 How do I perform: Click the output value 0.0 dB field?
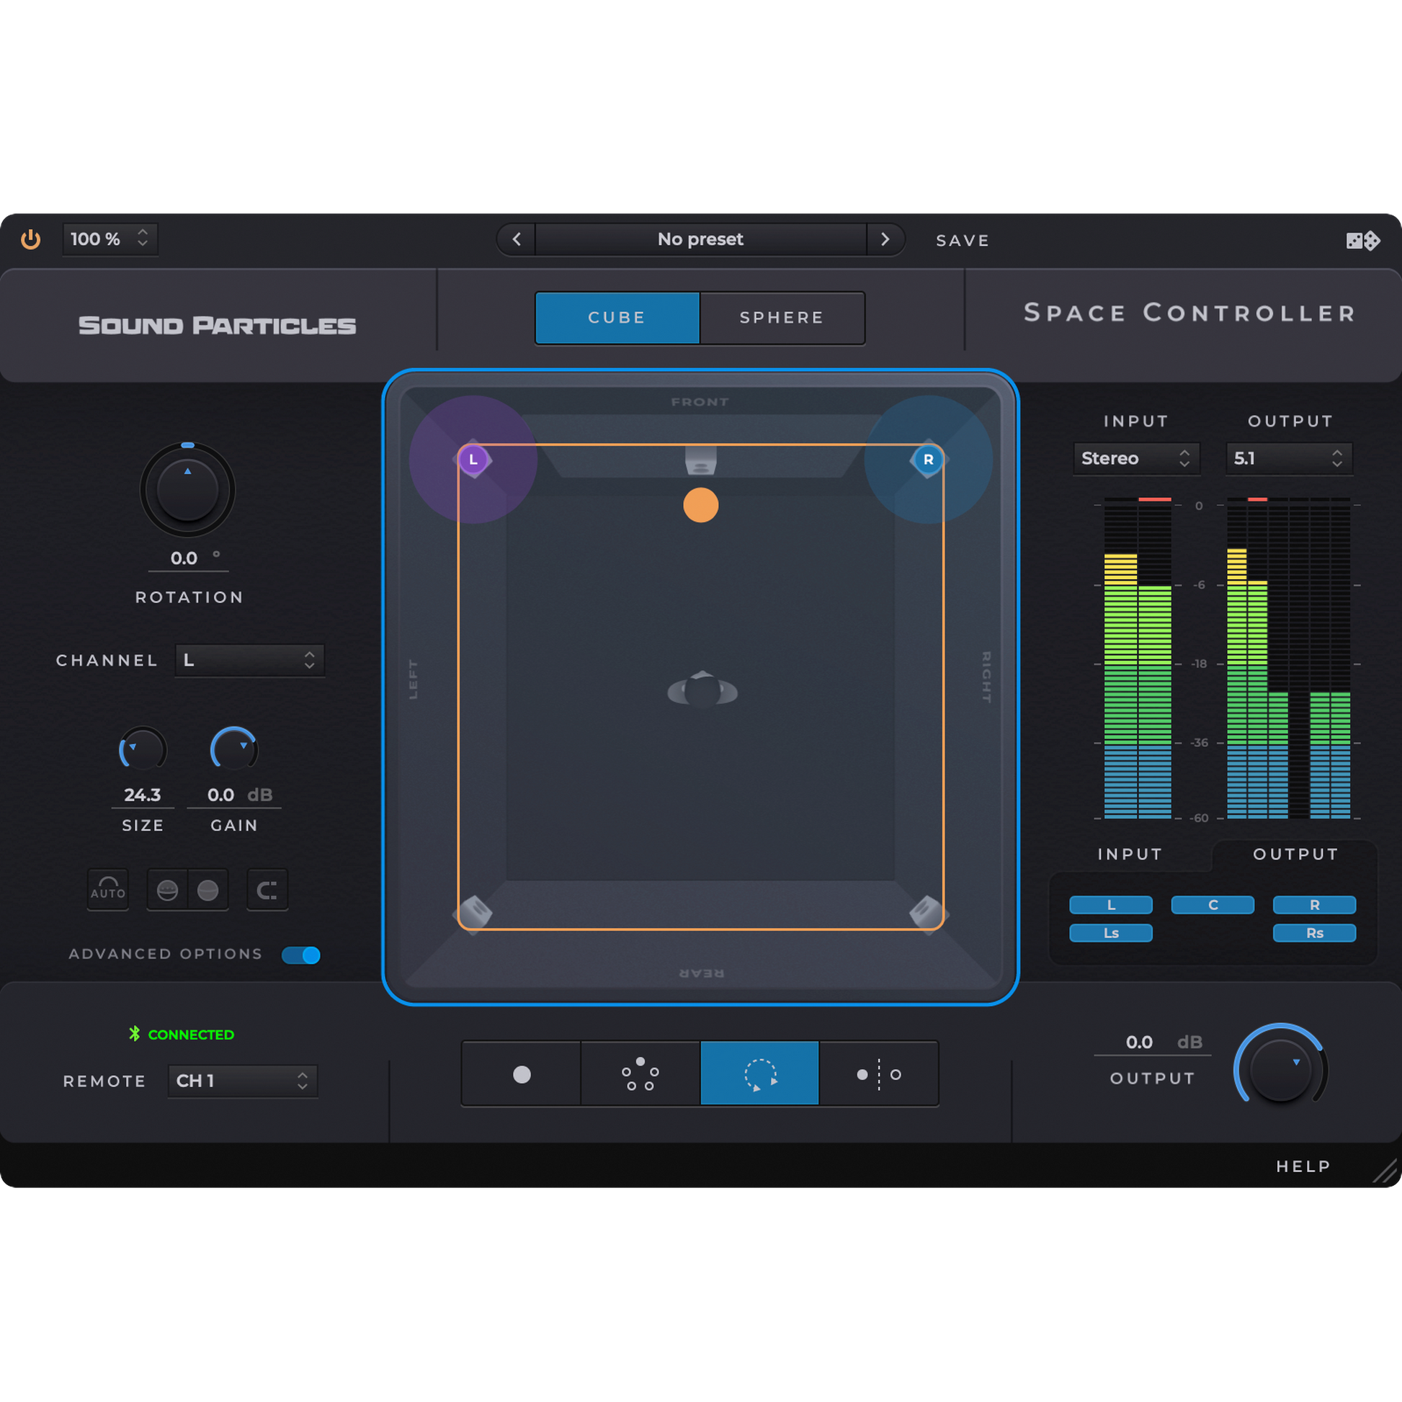(1153, 1042)
